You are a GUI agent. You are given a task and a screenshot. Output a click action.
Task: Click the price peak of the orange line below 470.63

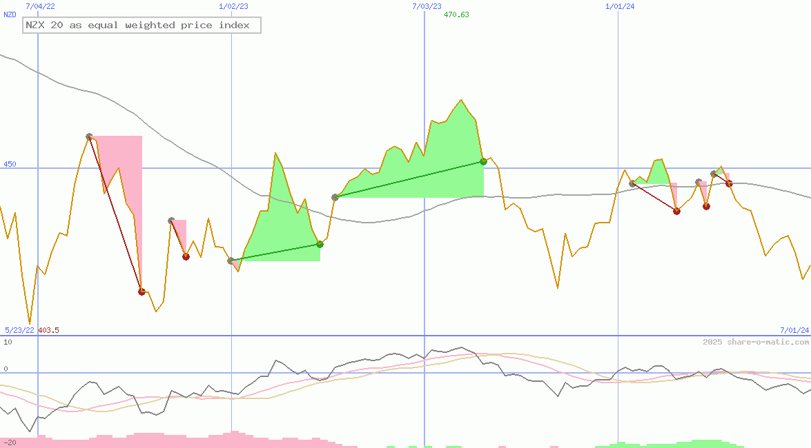(x=461, y=100)
